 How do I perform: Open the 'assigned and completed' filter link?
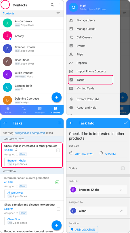click(30, 133)
